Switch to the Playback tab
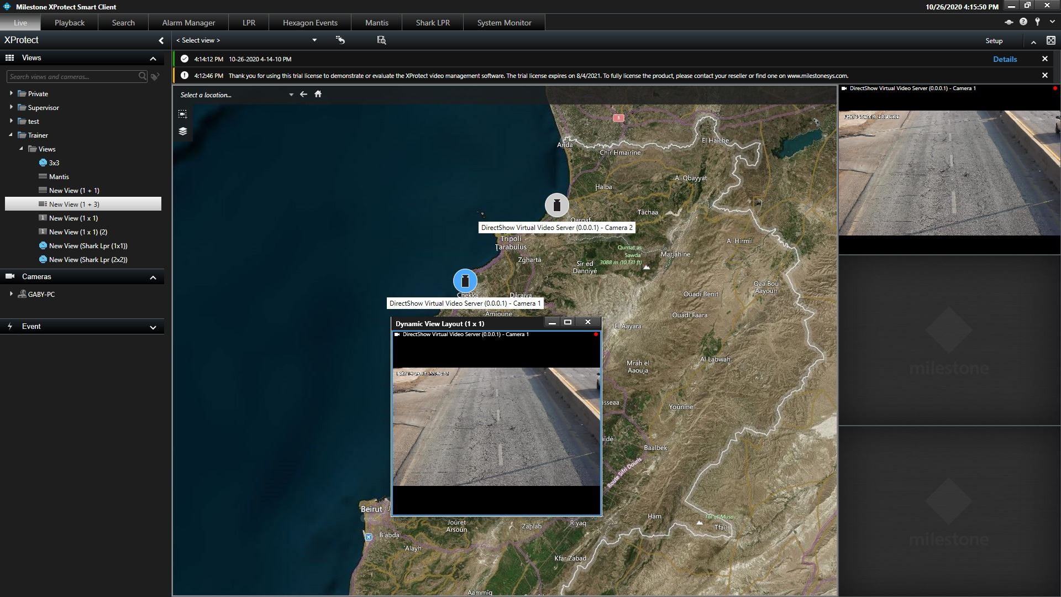The height and width of the screenshot is (597, 1061). click(x=70, y=23)
